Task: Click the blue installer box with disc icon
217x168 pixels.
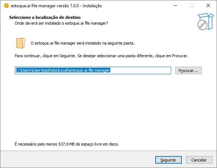Action: click(205, 21)
